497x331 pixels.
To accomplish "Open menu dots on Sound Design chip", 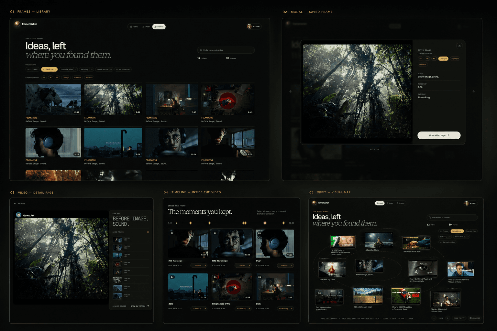I will click(111, 69).
